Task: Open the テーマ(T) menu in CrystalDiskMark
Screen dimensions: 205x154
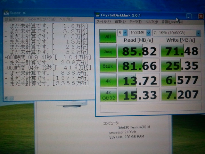Action: 135,21
